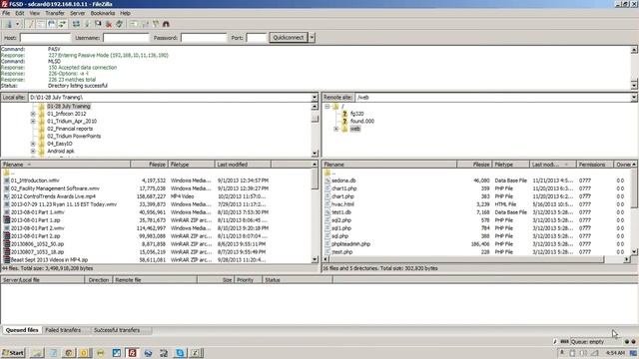This screenshot has height=359, width=639.
Task: Toggle the transfer queue display
Action: click(x=62, y=24)
